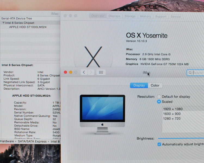Click the Intel 8 Series Chipset heading

tap(17, 65)
